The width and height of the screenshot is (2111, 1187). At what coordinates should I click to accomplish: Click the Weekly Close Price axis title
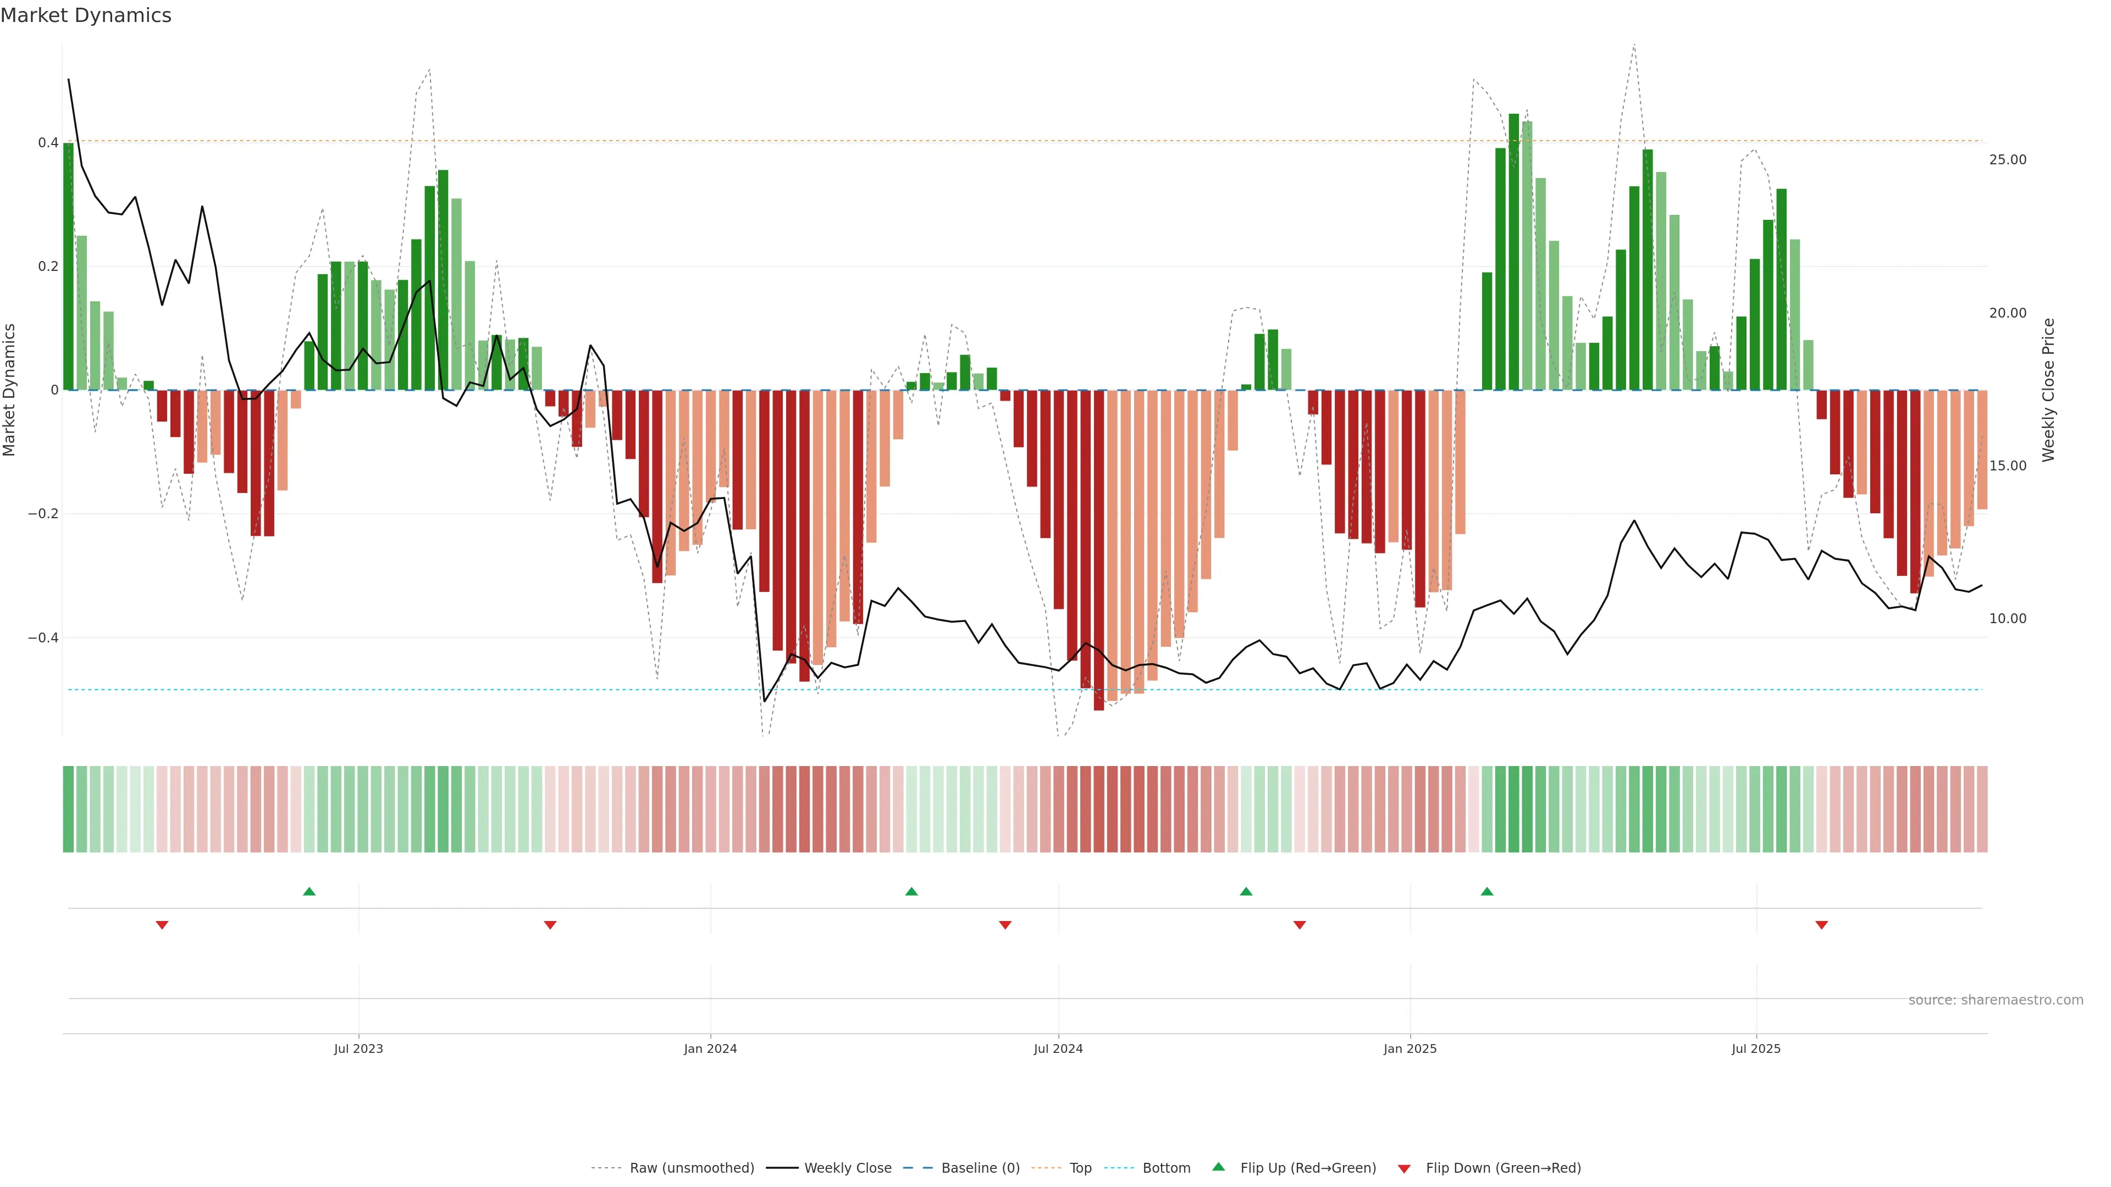2049,390
